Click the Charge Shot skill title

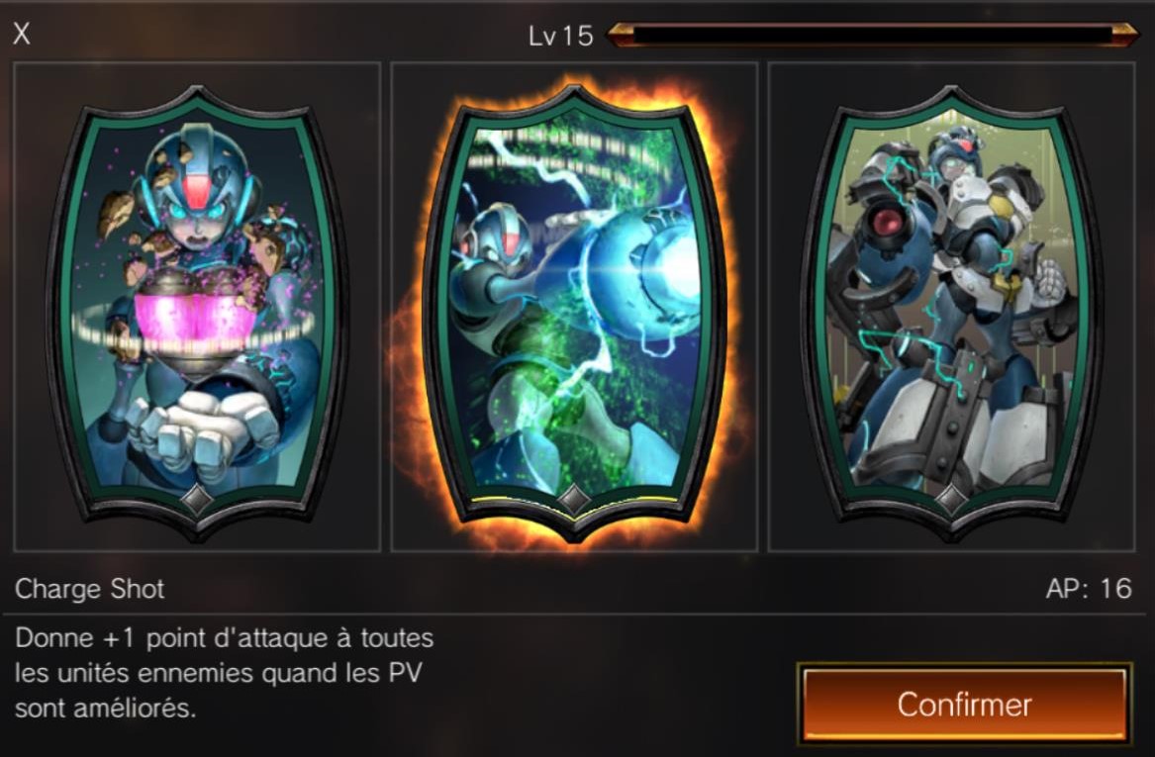[x=89, y=589]
